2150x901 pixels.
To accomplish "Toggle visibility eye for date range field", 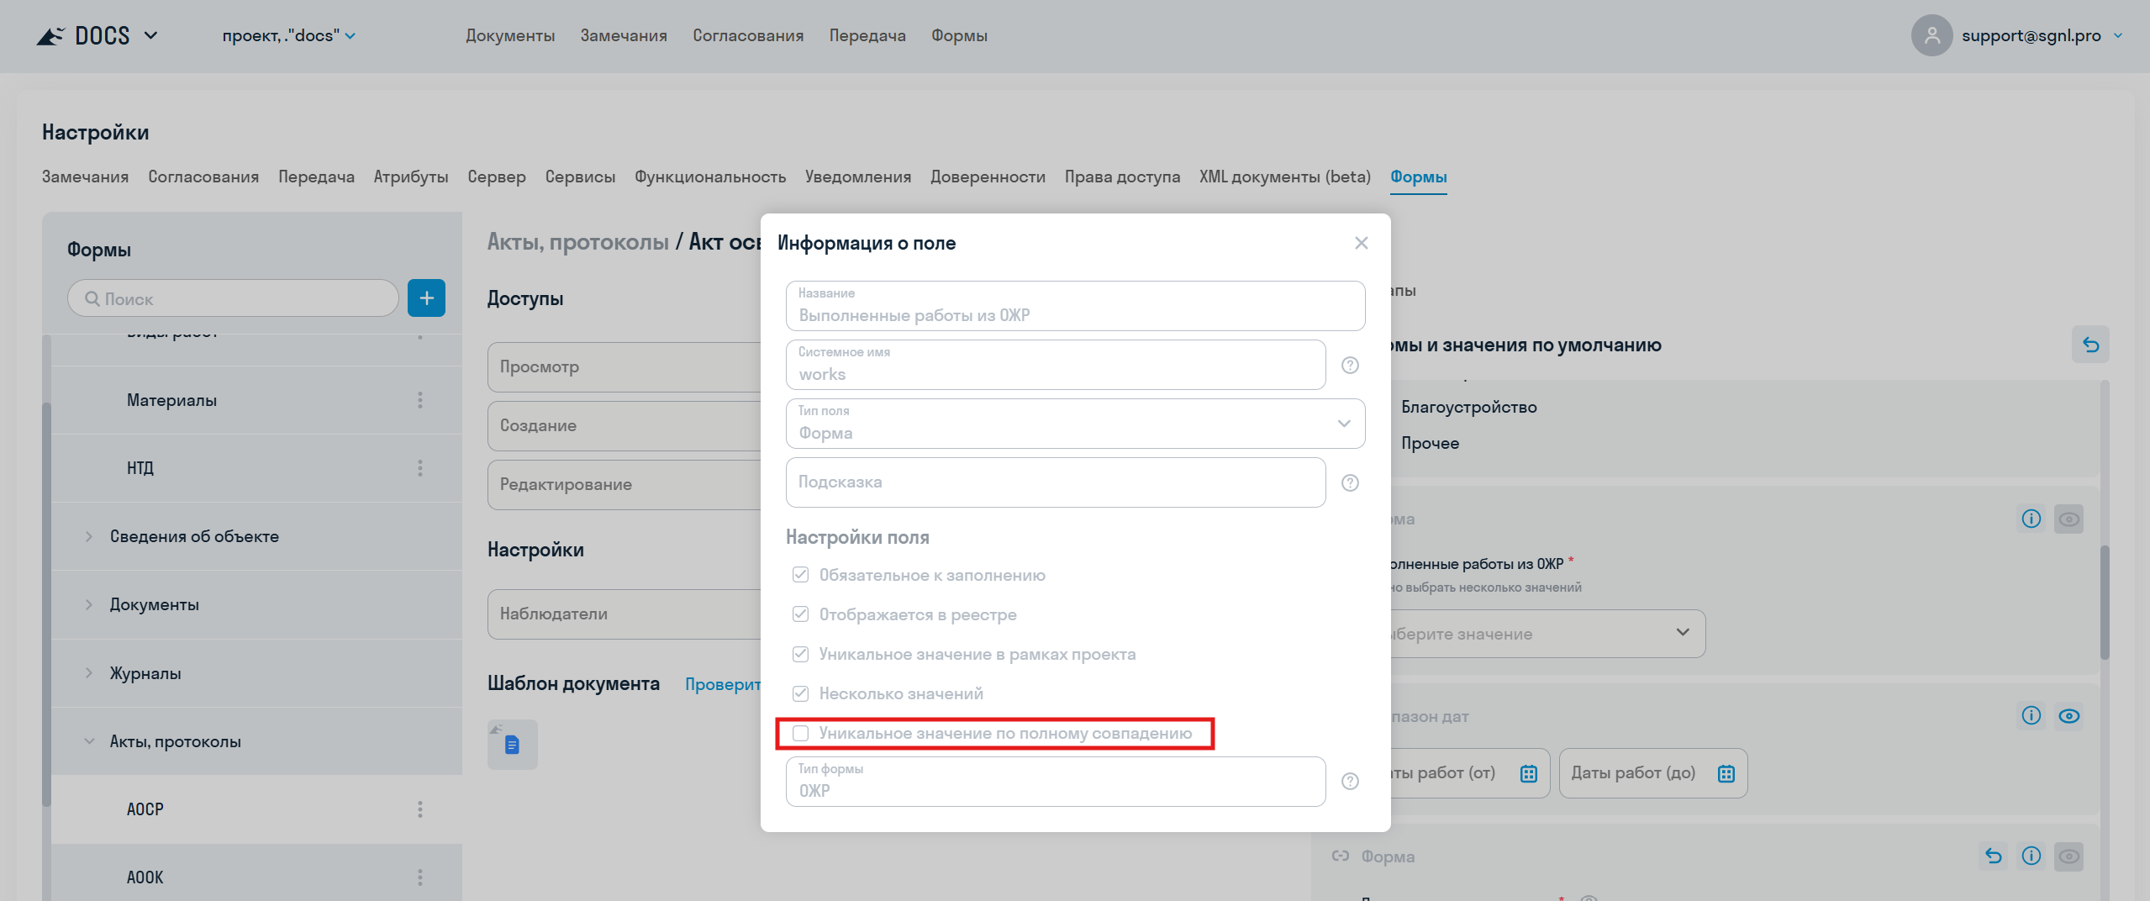I will tap(2068, 716).
